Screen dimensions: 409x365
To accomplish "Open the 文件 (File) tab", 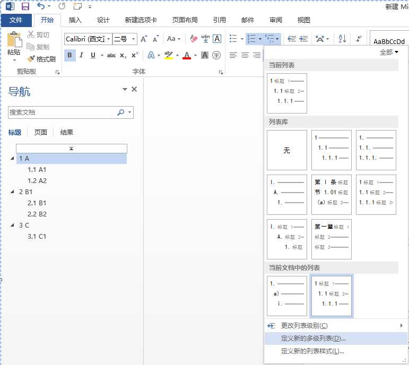I will pyautogui.click(x=16, y=20).
